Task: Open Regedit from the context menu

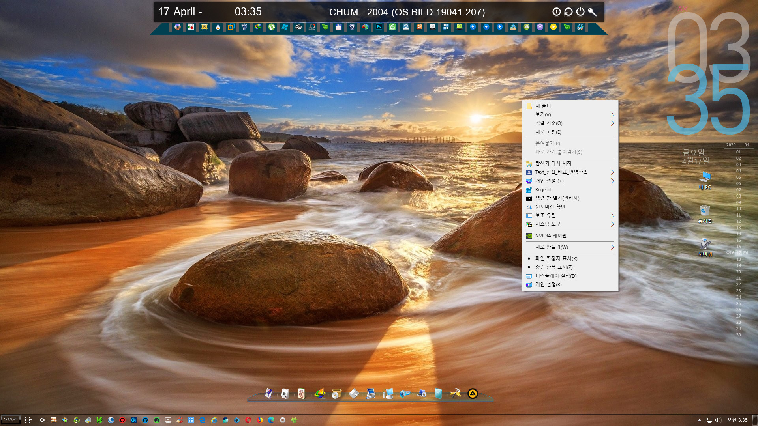Action: 570,189
